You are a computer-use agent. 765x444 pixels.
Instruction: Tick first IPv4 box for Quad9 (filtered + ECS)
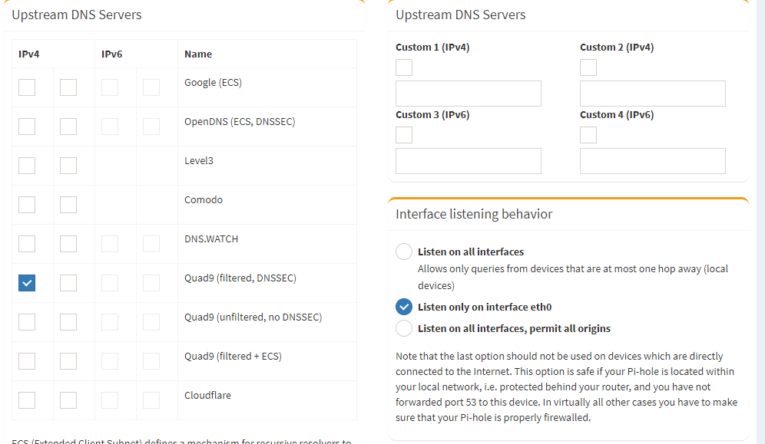pos(27,361)
